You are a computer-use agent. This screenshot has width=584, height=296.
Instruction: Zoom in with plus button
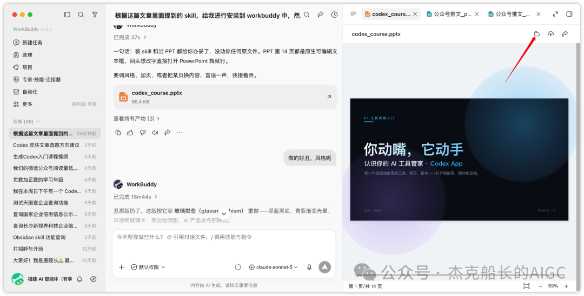point(566,286)
